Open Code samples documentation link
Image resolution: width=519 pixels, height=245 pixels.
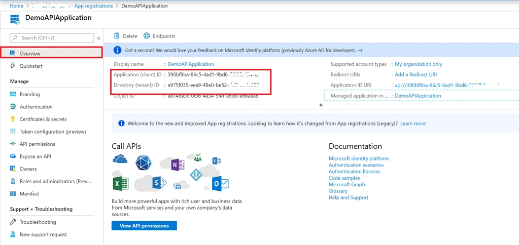(x=344, y=178)
